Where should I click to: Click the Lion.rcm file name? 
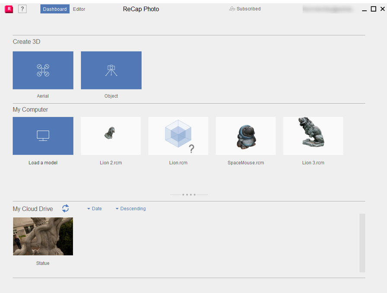[178, 163]
